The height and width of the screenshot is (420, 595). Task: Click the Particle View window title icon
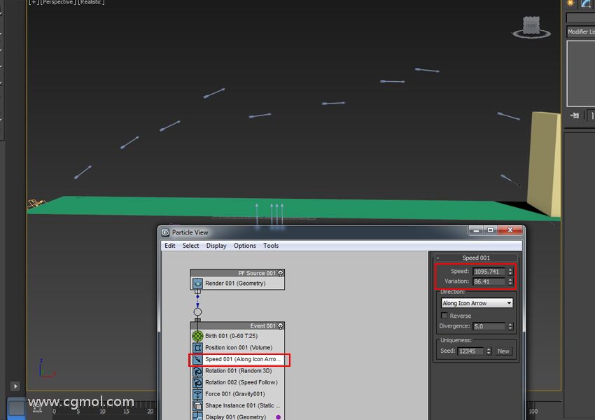pyautogui.click(x=165, y=232)
